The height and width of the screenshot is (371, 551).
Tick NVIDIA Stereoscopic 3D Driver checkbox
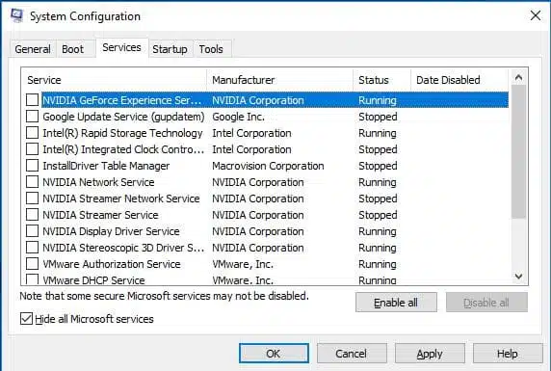[x=32, y=248]
